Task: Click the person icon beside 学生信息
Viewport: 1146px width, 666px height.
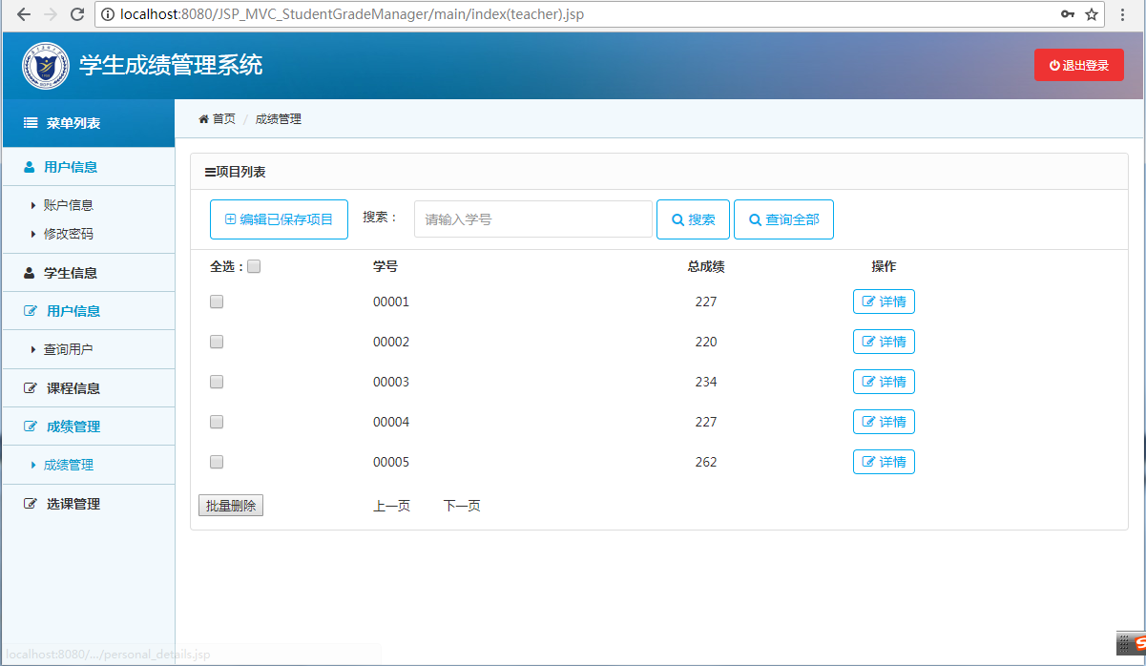Action: tap(29, 273)
